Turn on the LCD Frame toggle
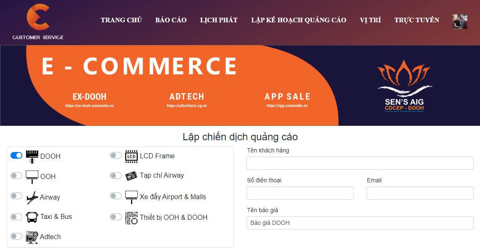The image size is (480, 248). (x=116, y=156)
